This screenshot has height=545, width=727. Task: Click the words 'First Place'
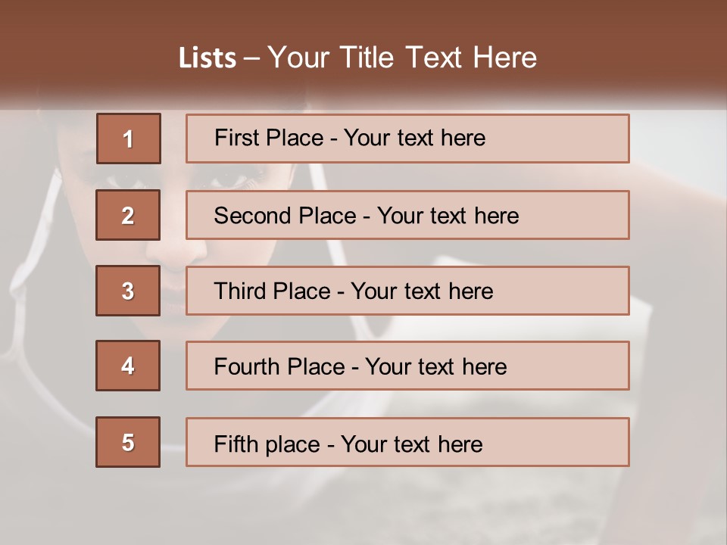pyautogui.click(x=269, y=138)
